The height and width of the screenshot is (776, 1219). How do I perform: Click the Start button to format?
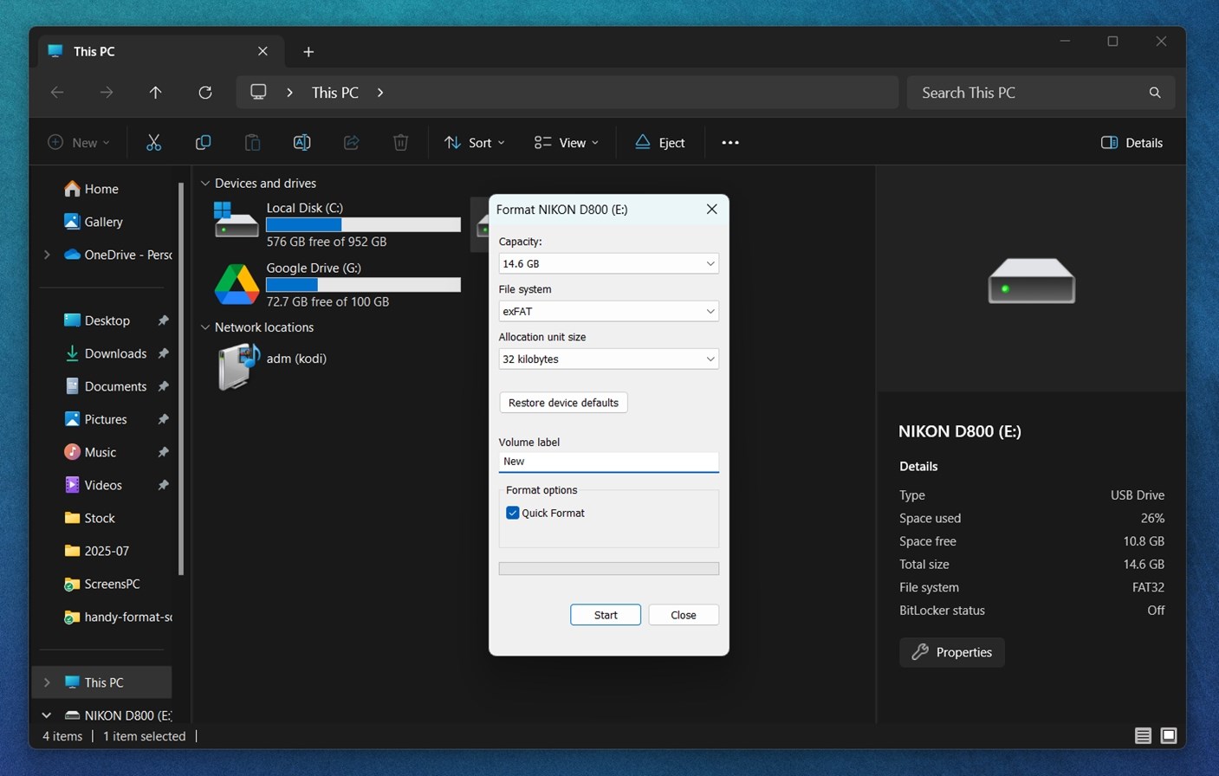point(606,615)
